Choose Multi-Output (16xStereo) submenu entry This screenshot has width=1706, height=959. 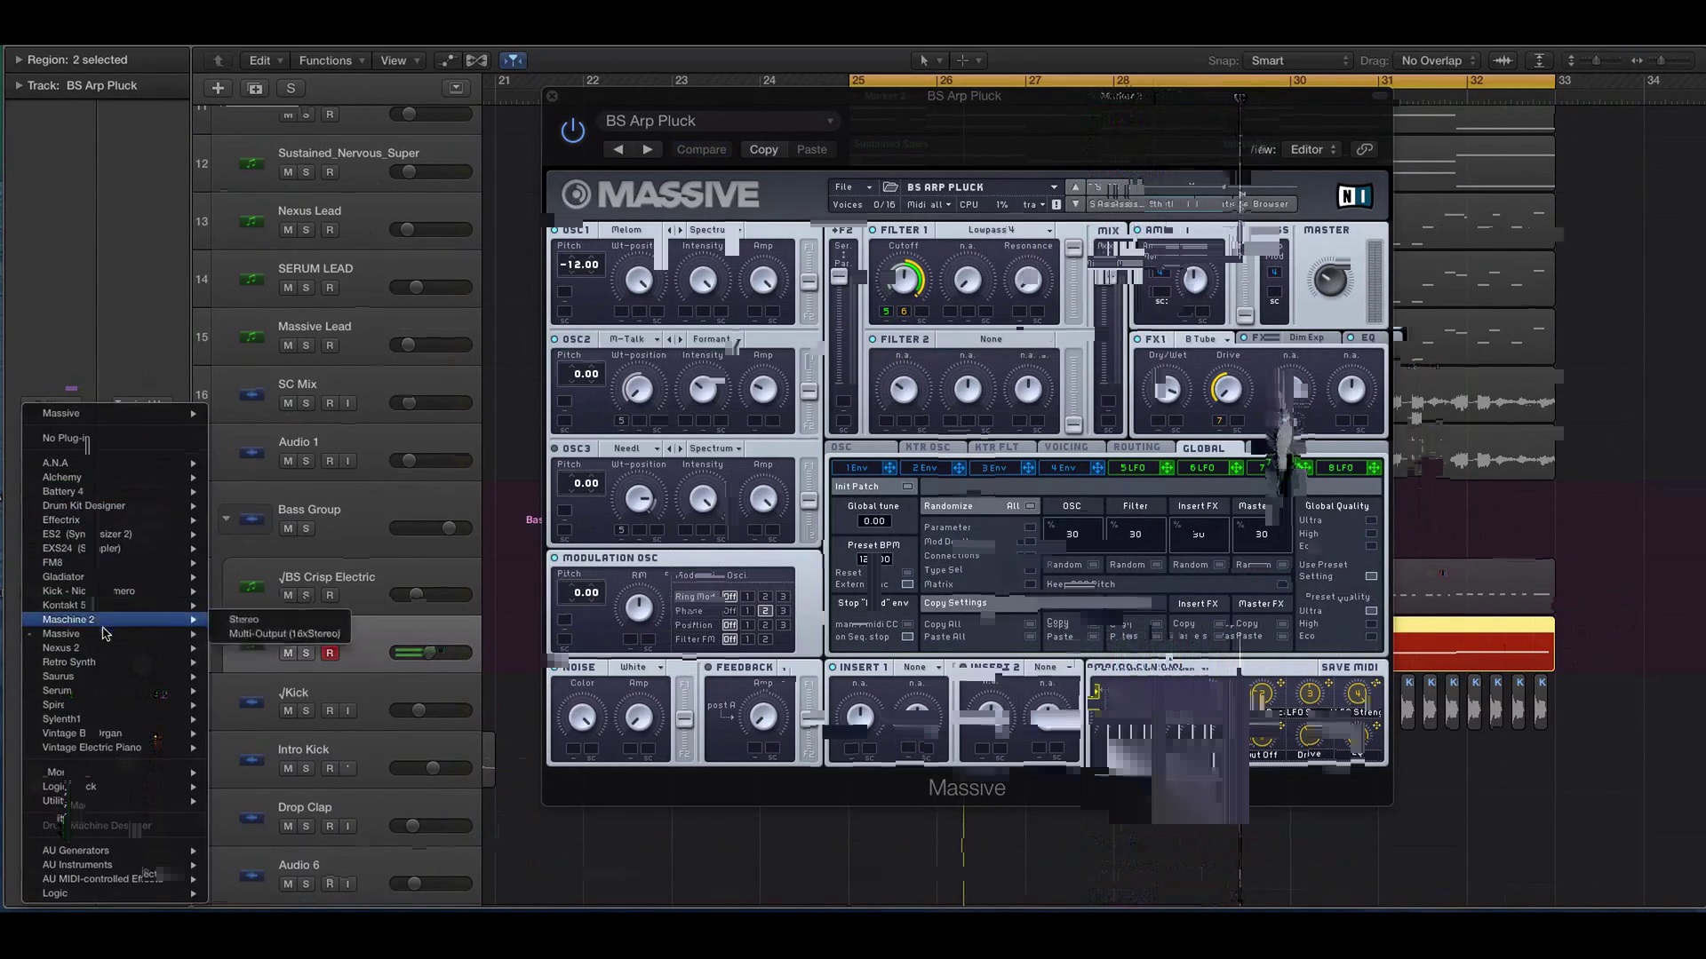[284, 633]
